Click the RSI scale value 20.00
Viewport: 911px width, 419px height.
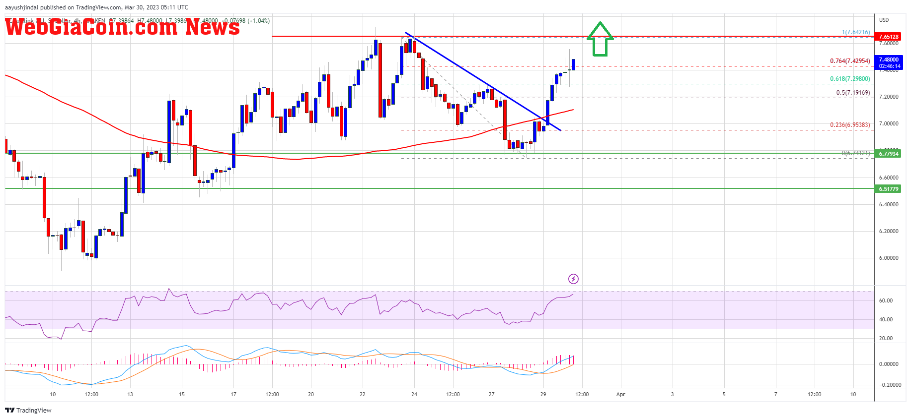tap(886, 338)
